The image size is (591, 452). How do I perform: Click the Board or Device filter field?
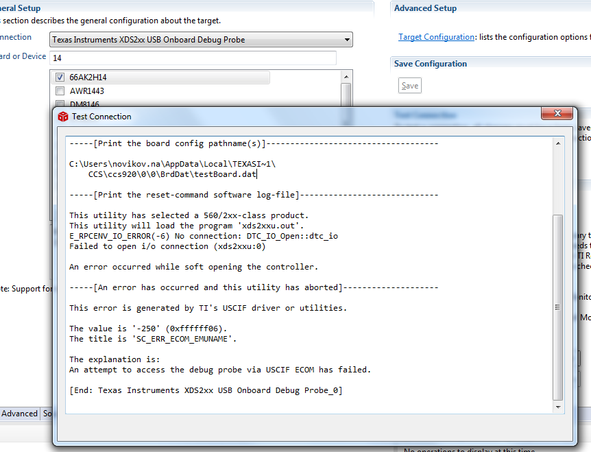193,58
